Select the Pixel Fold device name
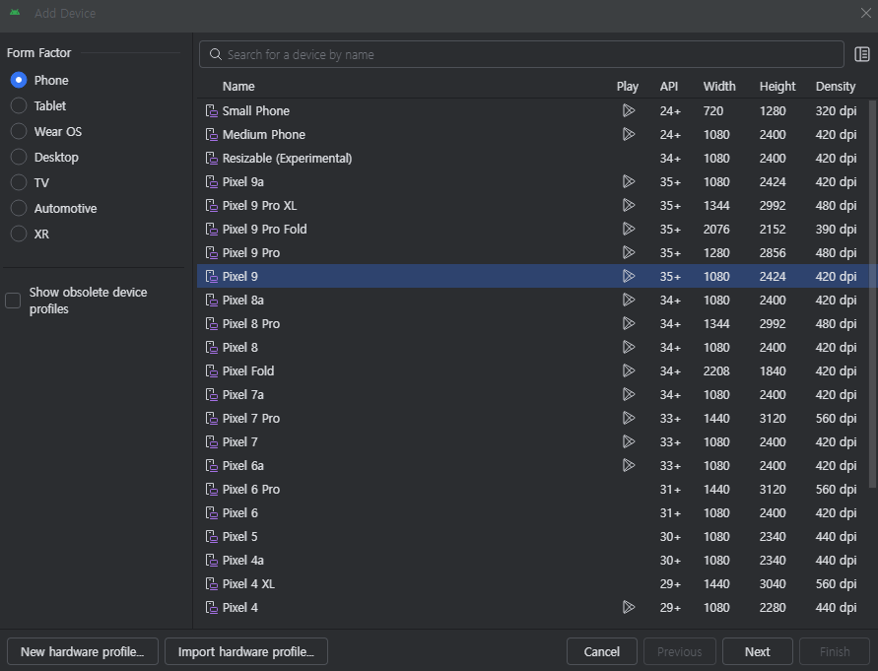878x671 pixels. click(x=248, y=370)
